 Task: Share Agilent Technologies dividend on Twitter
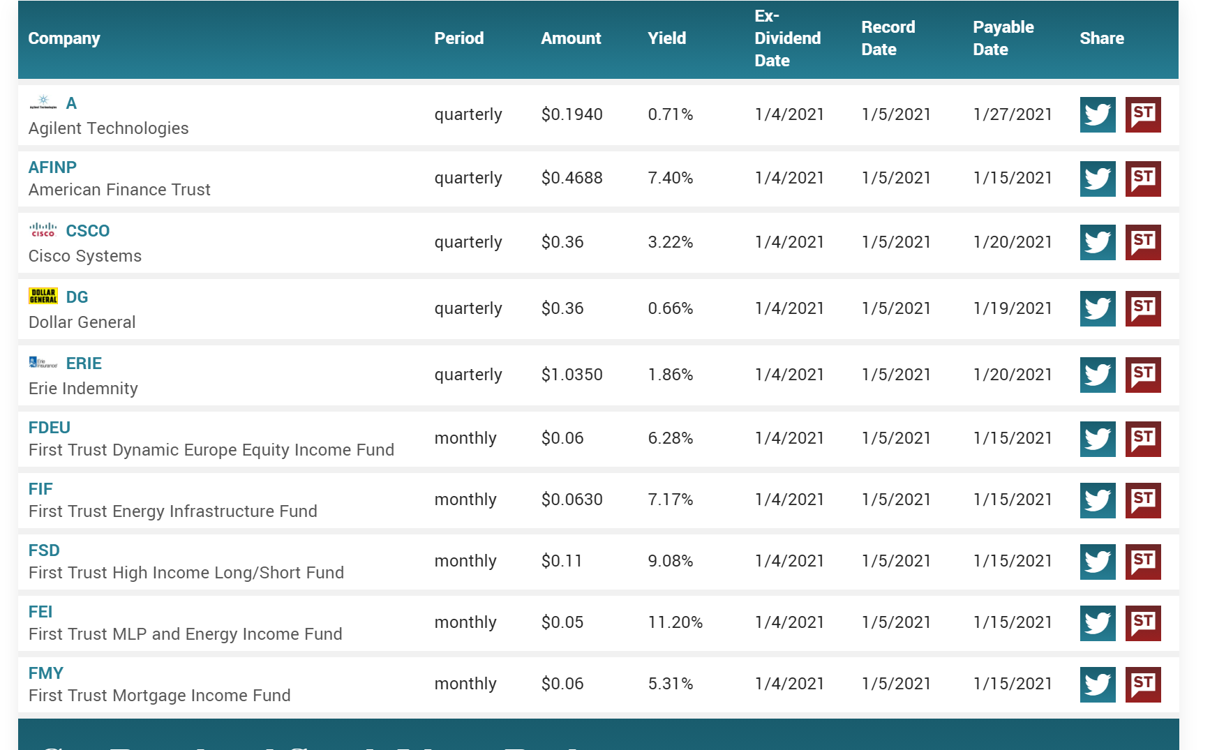1098,114
